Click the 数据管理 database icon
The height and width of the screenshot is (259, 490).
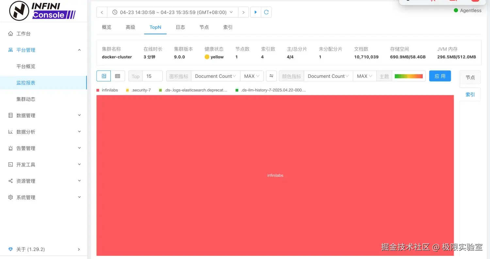click(x=10, y=115)
